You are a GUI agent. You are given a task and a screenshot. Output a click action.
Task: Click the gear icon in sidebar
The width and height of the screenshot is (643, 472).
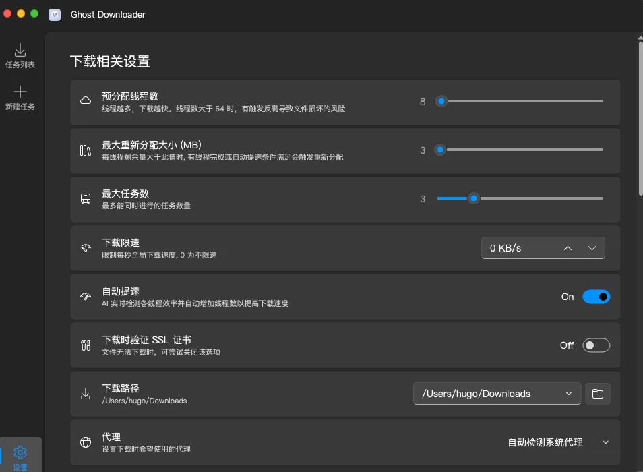coord(20,452)
